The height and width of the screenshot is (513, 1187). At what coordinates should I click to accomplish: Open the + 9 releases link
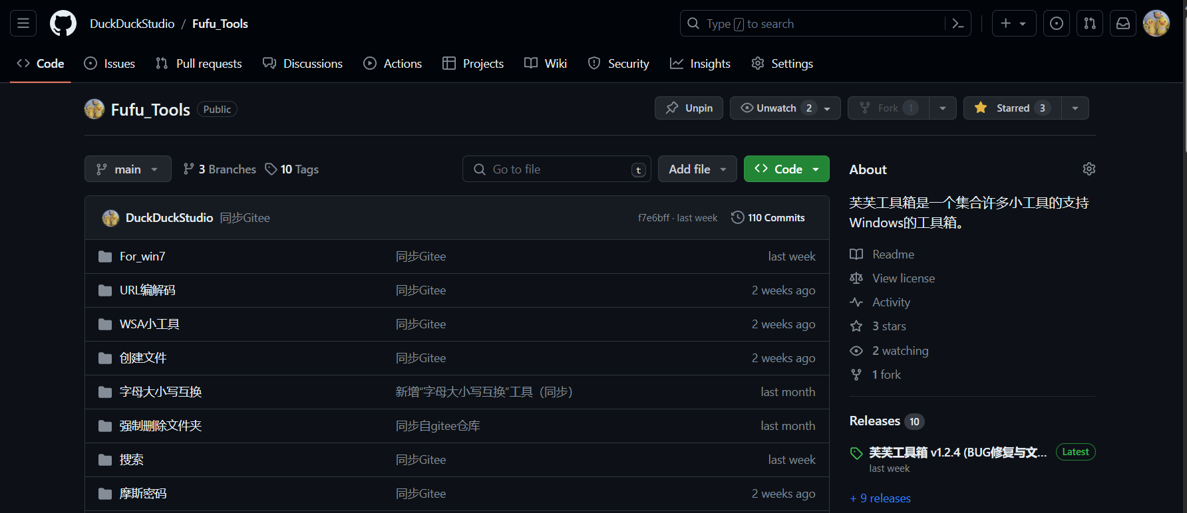880,498
